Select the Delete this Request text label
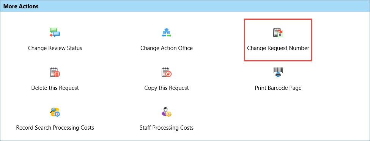 pos(55,88)
